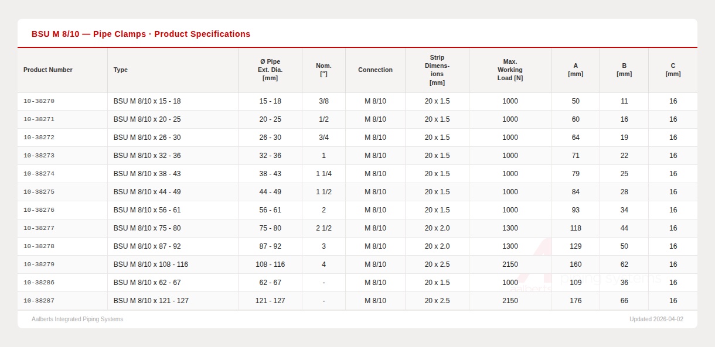The height and width of the screenshot is (347, 715).
Task: Select product number 10-38270
Action: [x=39, y=101]
